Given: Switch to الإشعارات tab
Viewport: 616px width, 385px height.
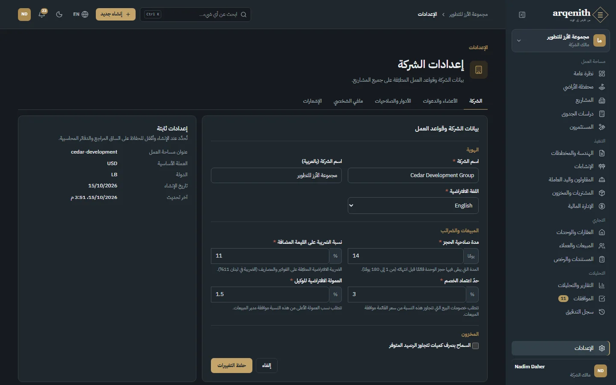Looking at the screenshot, I should tap(312, 101).
